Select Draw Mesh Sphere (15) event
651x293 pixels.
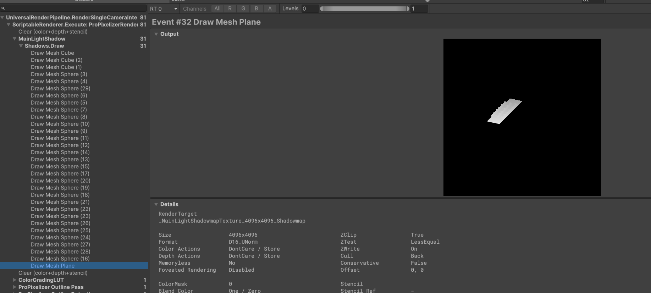[x=60, y=166]
